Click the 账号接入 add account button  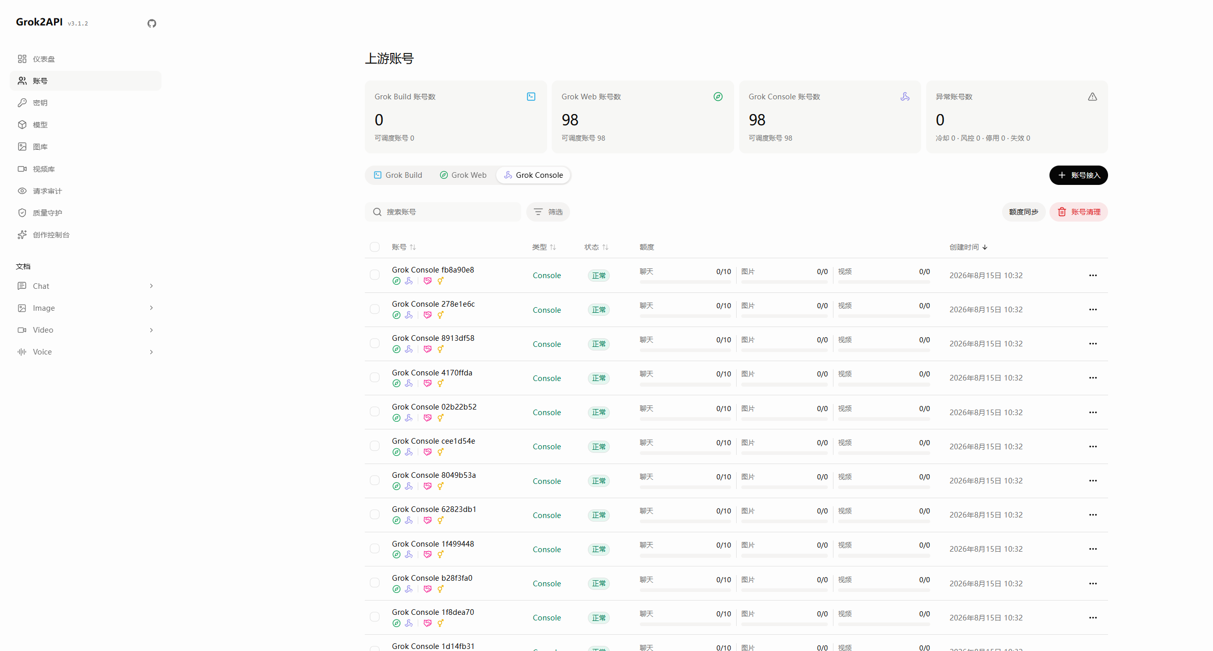pyautogui.click(x=1079, y=175)
